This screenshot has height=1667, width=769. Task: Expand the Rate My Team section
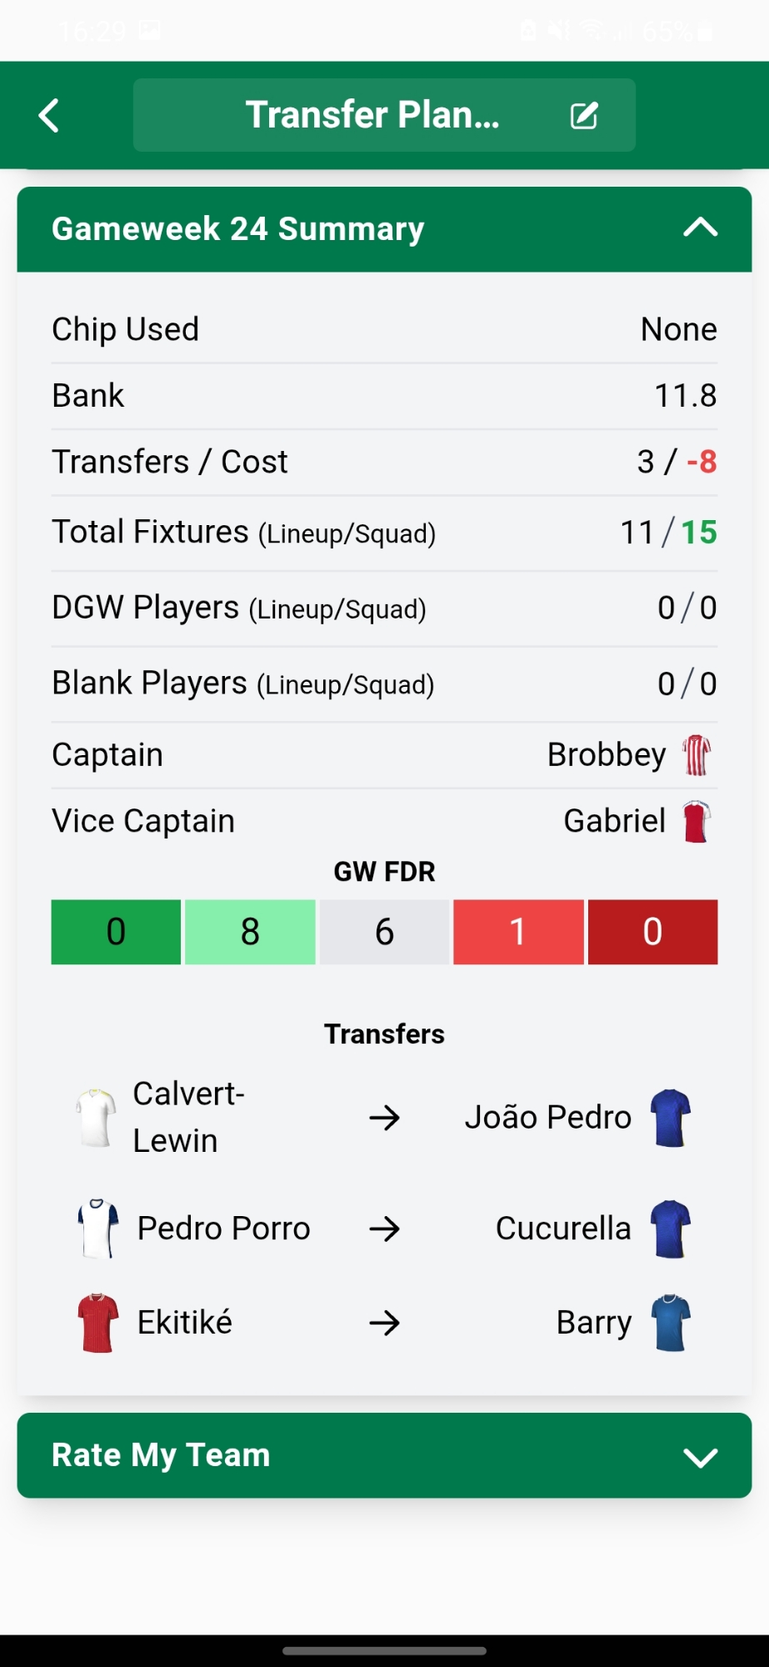tap(700, 1456)
